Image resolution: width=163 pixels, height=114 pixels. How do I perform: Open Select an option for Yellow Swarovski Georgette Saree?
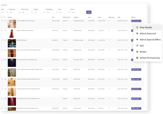coord(136,79)
